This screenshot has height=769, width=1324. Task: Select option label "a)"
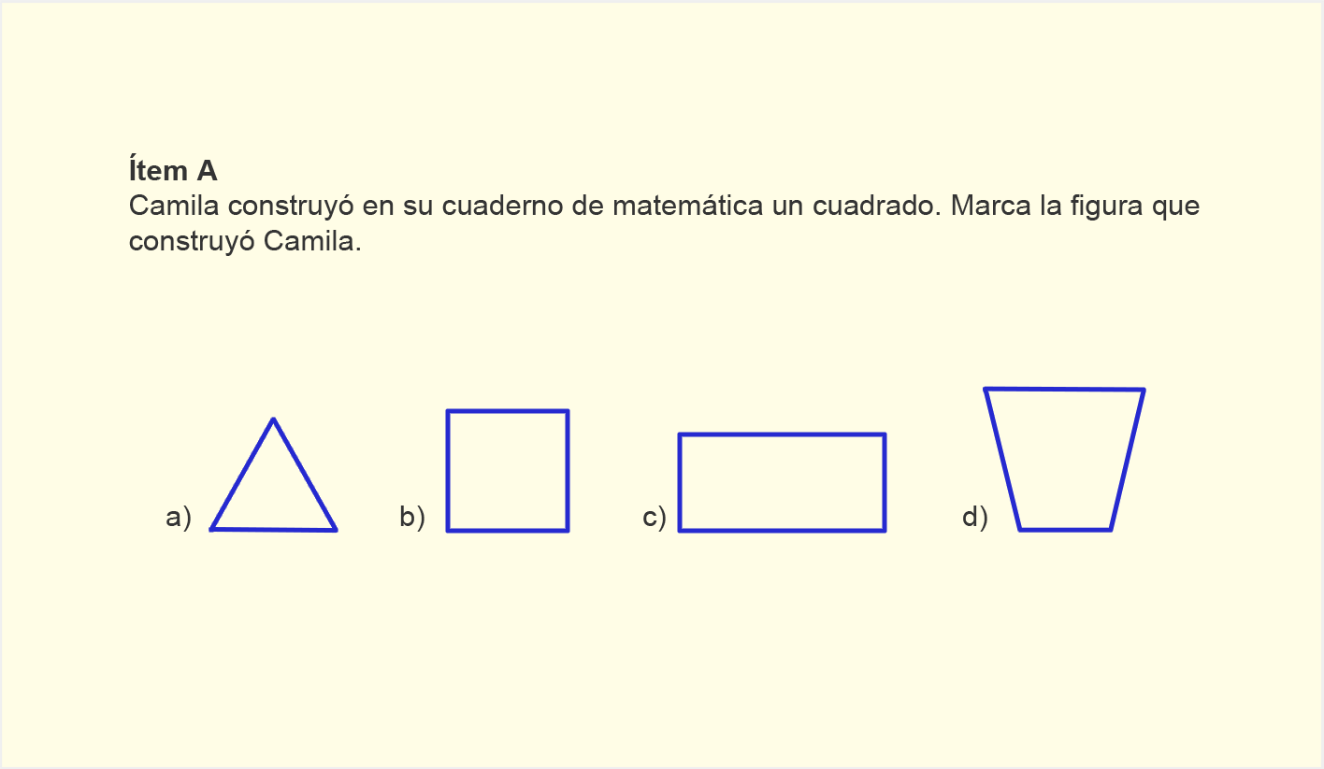pyautogui.click(x=178, y=517)
